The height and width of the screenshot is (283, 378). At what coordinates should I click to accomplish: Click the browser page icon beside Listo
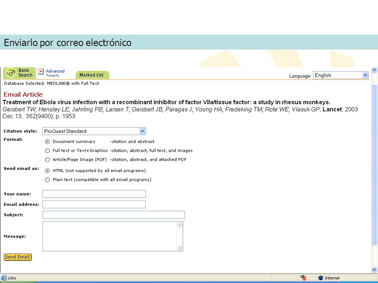coord(3,278)
